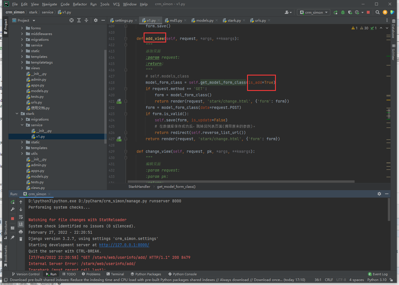This screenshot has width=399, height=285.
Task: Clear console with trash icon
Action: (21, 239)
